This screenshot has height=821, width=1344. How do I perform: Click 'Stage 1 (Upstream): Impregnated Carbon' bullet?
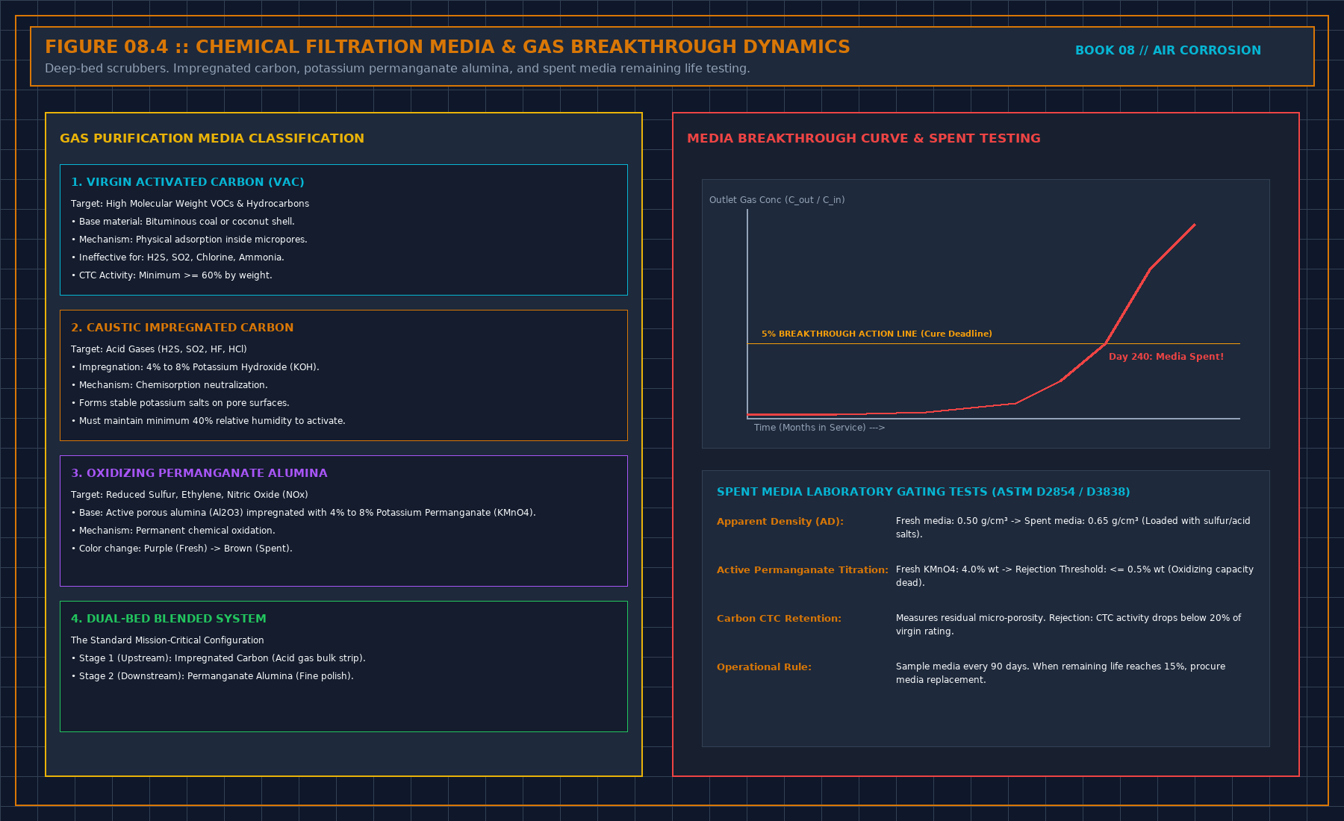point(218,658)
